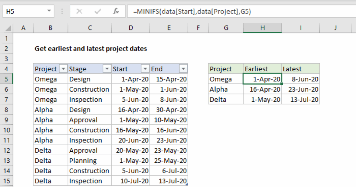Click the Cancel X icon in formula bar
356x187 pixels.
[x=79, y=12]
